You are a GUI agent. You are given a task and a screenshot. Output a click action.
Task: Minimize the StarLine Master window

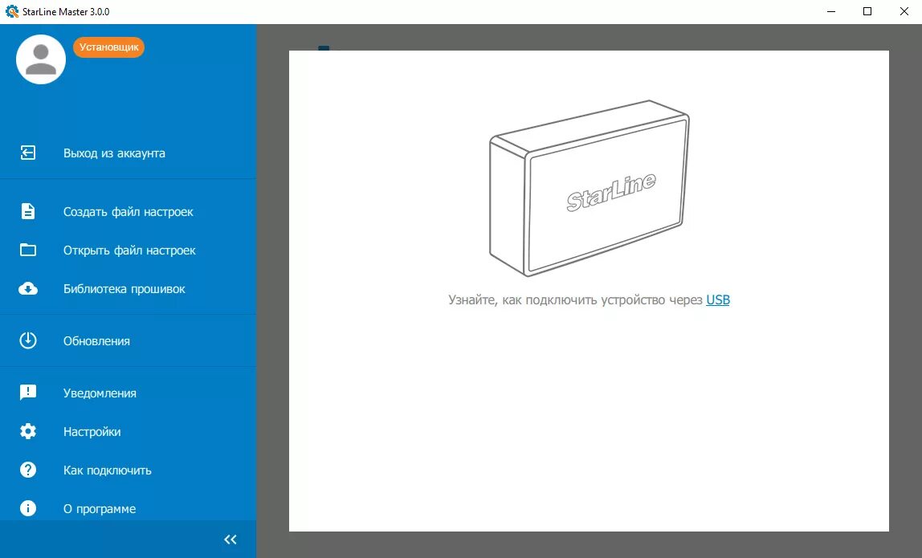tap(831, 12)
